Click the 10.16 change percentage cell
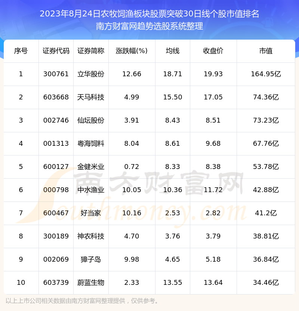The height and width of the screenshot is (311, 299). pos(132,213)
